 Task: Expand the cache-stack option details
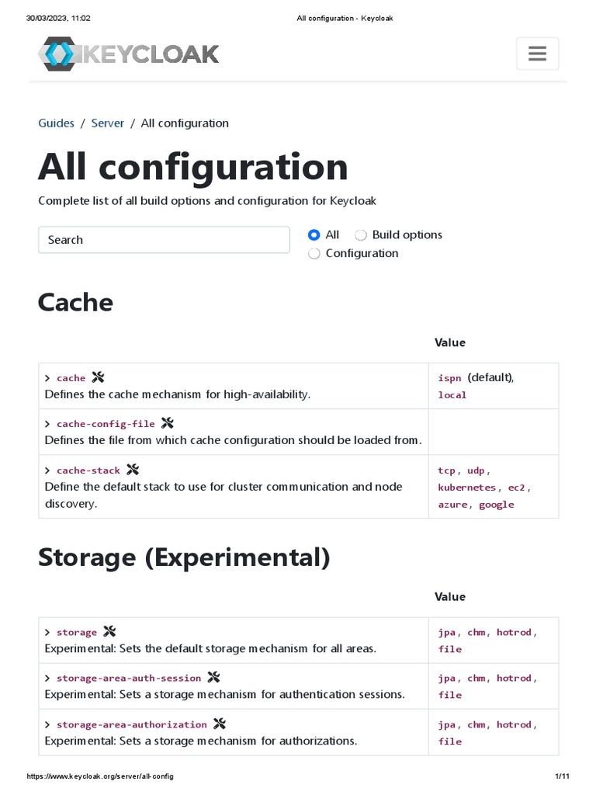click(x=48, y=470)
